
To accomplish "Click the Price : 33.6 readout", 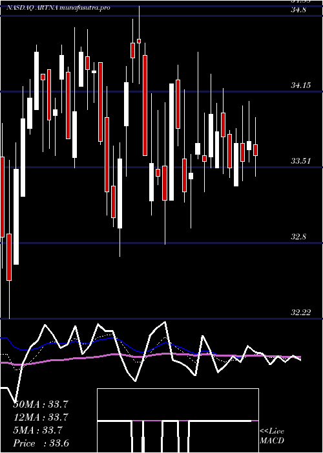I will pos(41,443).
